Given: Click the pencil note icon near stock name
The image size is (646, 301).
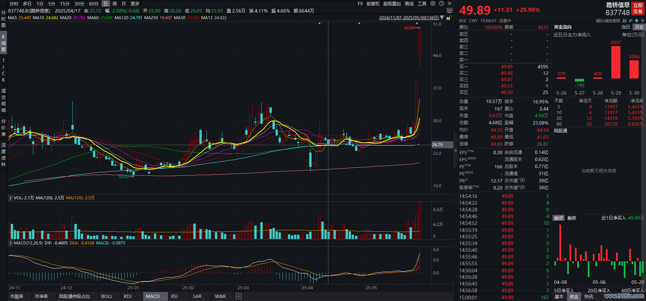Looking at the screenshot, I should 631,21.
